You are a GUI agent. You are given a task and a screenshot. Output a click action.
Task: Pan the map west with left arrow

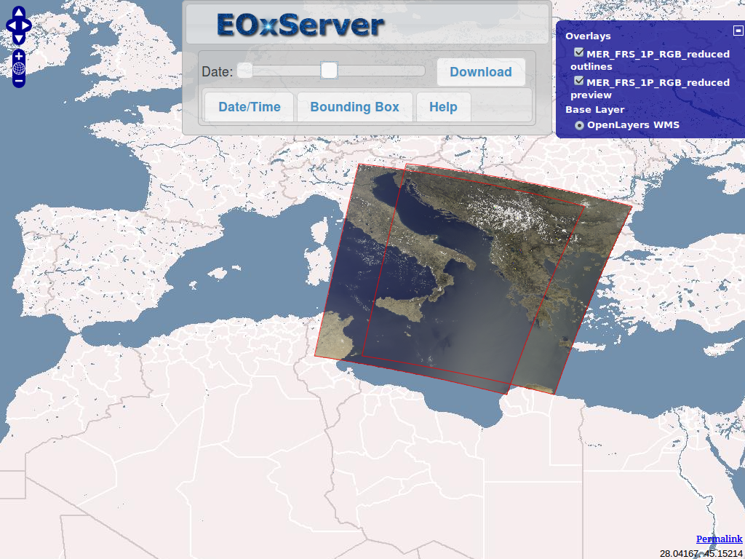(12, 25)
